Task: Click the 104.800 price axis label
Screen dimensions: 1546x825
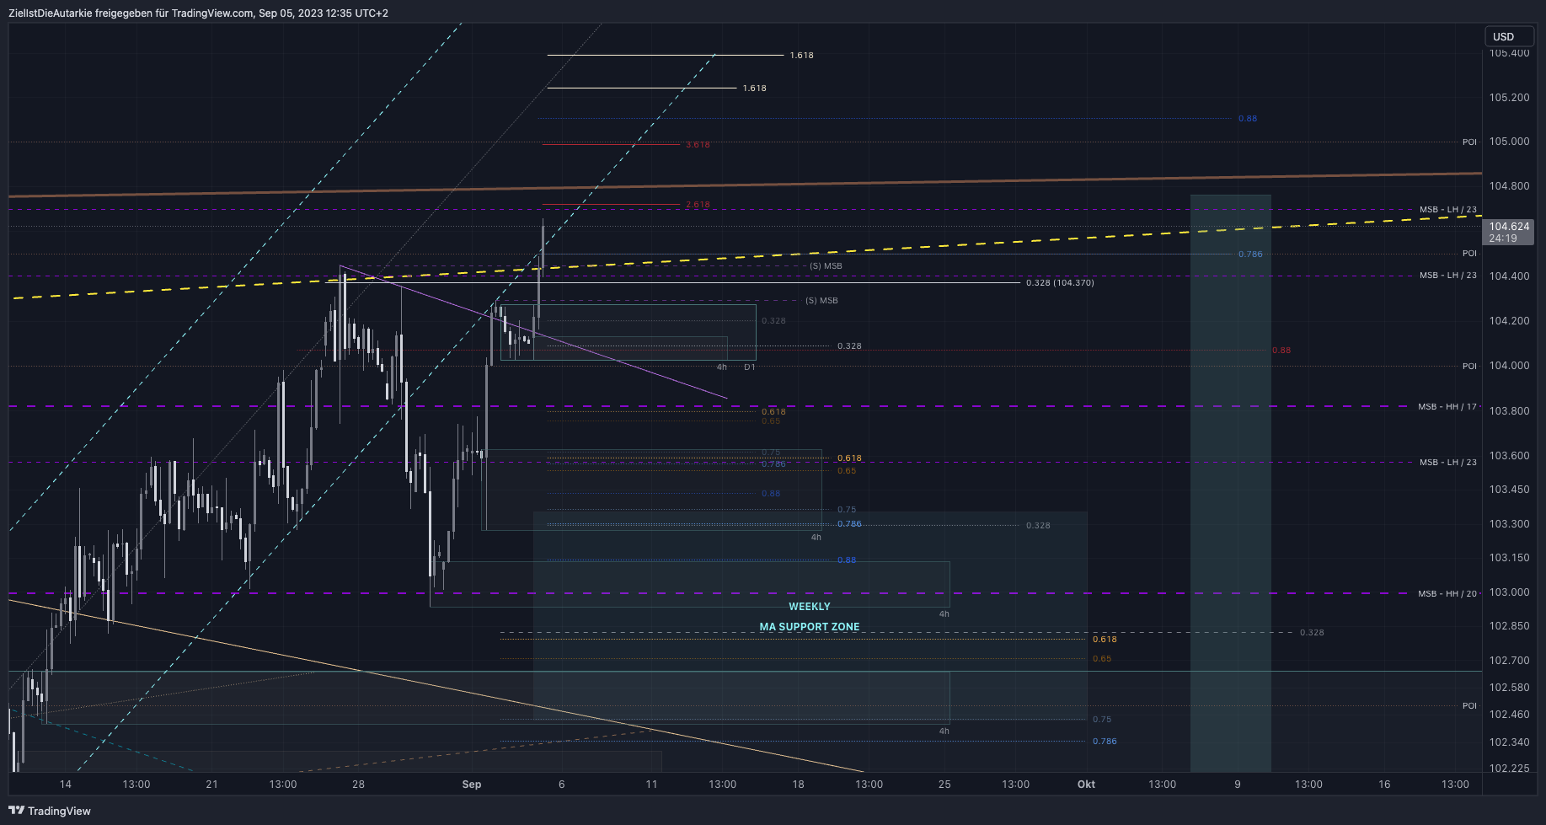Action: pos(1509,186)
